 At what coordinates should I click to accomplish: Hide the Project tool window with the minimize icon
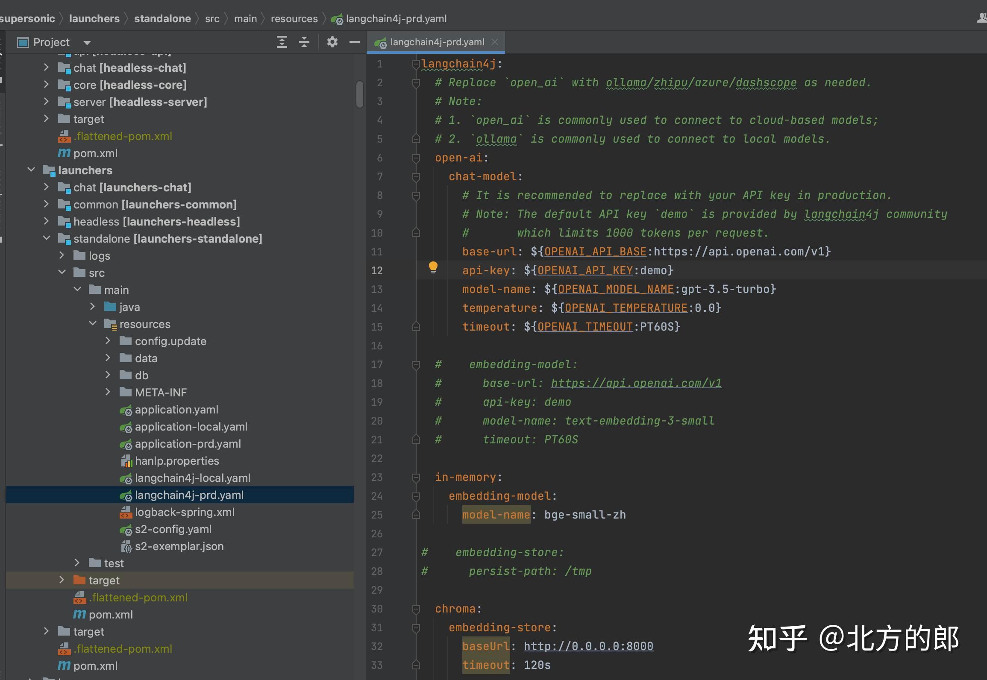pyautogui.click(x=355, y=42)
